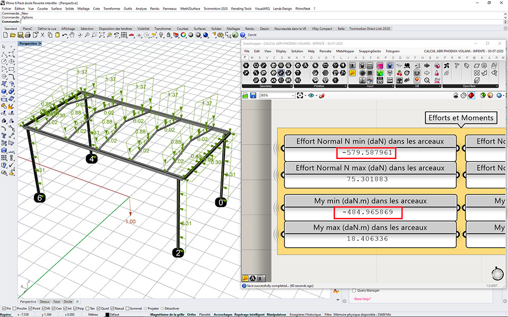Viewport: 508px width, 317px height.
Task: Click Enregistrer l'historique in status bar
Action: click(x=305, y=314)
